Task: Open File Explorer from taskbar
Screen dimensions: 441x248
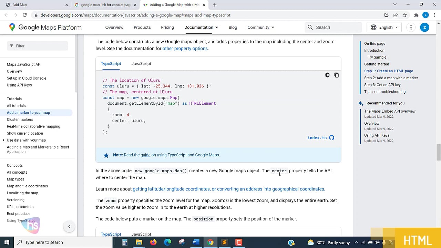Action: [x=139, y=242]
